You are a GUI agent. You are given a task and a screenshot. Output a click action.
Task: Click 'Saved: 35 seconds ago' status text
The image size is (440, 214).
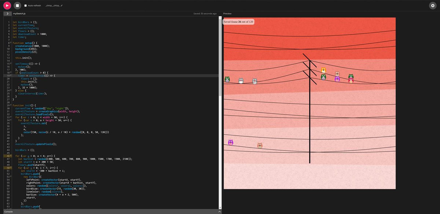(205, 14)
